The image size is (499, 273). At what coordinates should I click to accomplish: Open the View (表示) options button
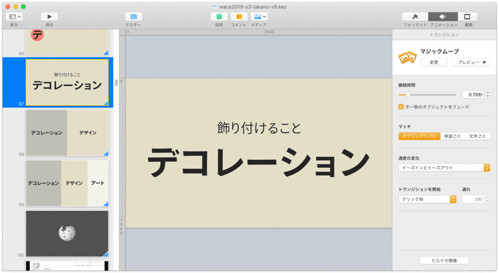click(15, 17)
